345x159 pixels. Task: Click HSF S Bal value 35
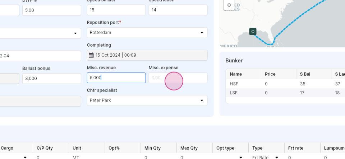coord(303,84)
